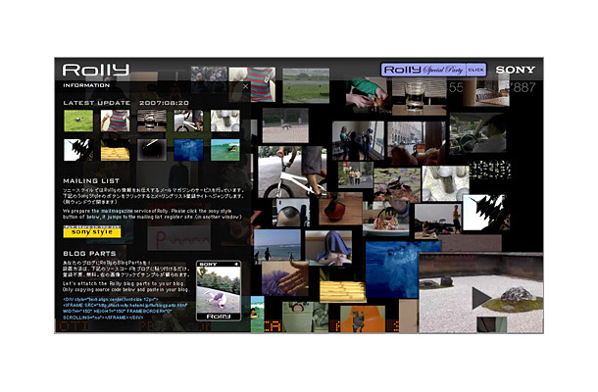Open latest update dark piano thumbnail
Screen dimensions: 598x392
[152, 150]
